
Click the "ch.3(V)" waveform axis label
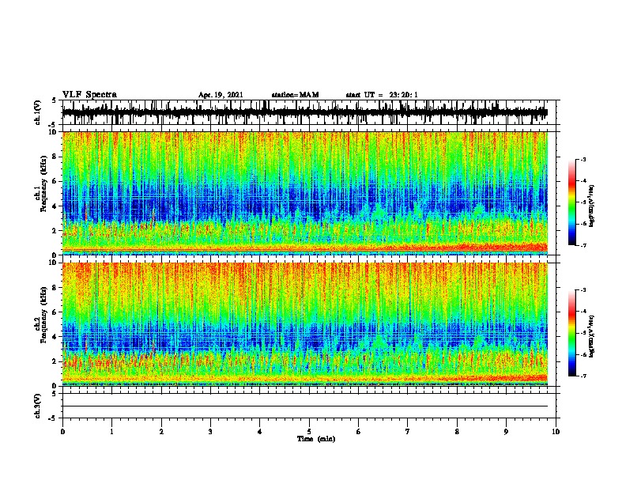tap(37, 406)
